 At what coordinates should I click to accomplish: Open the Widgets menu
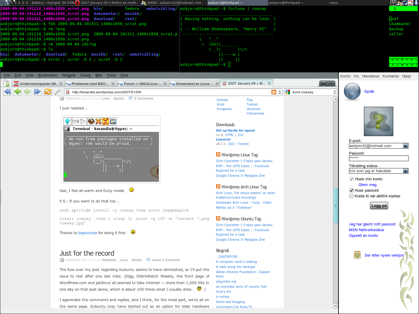click(69, 75)
